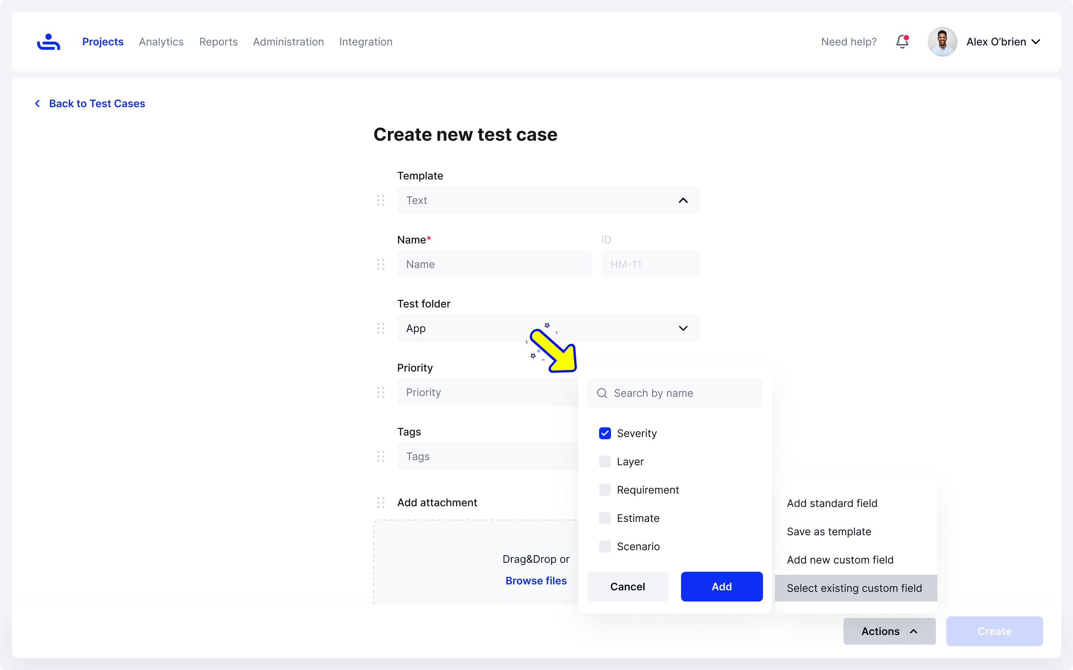The height and width of the screenshot is (670, 1073).
Task: Click the app logo icon
Action: click(x=48, y=42)
